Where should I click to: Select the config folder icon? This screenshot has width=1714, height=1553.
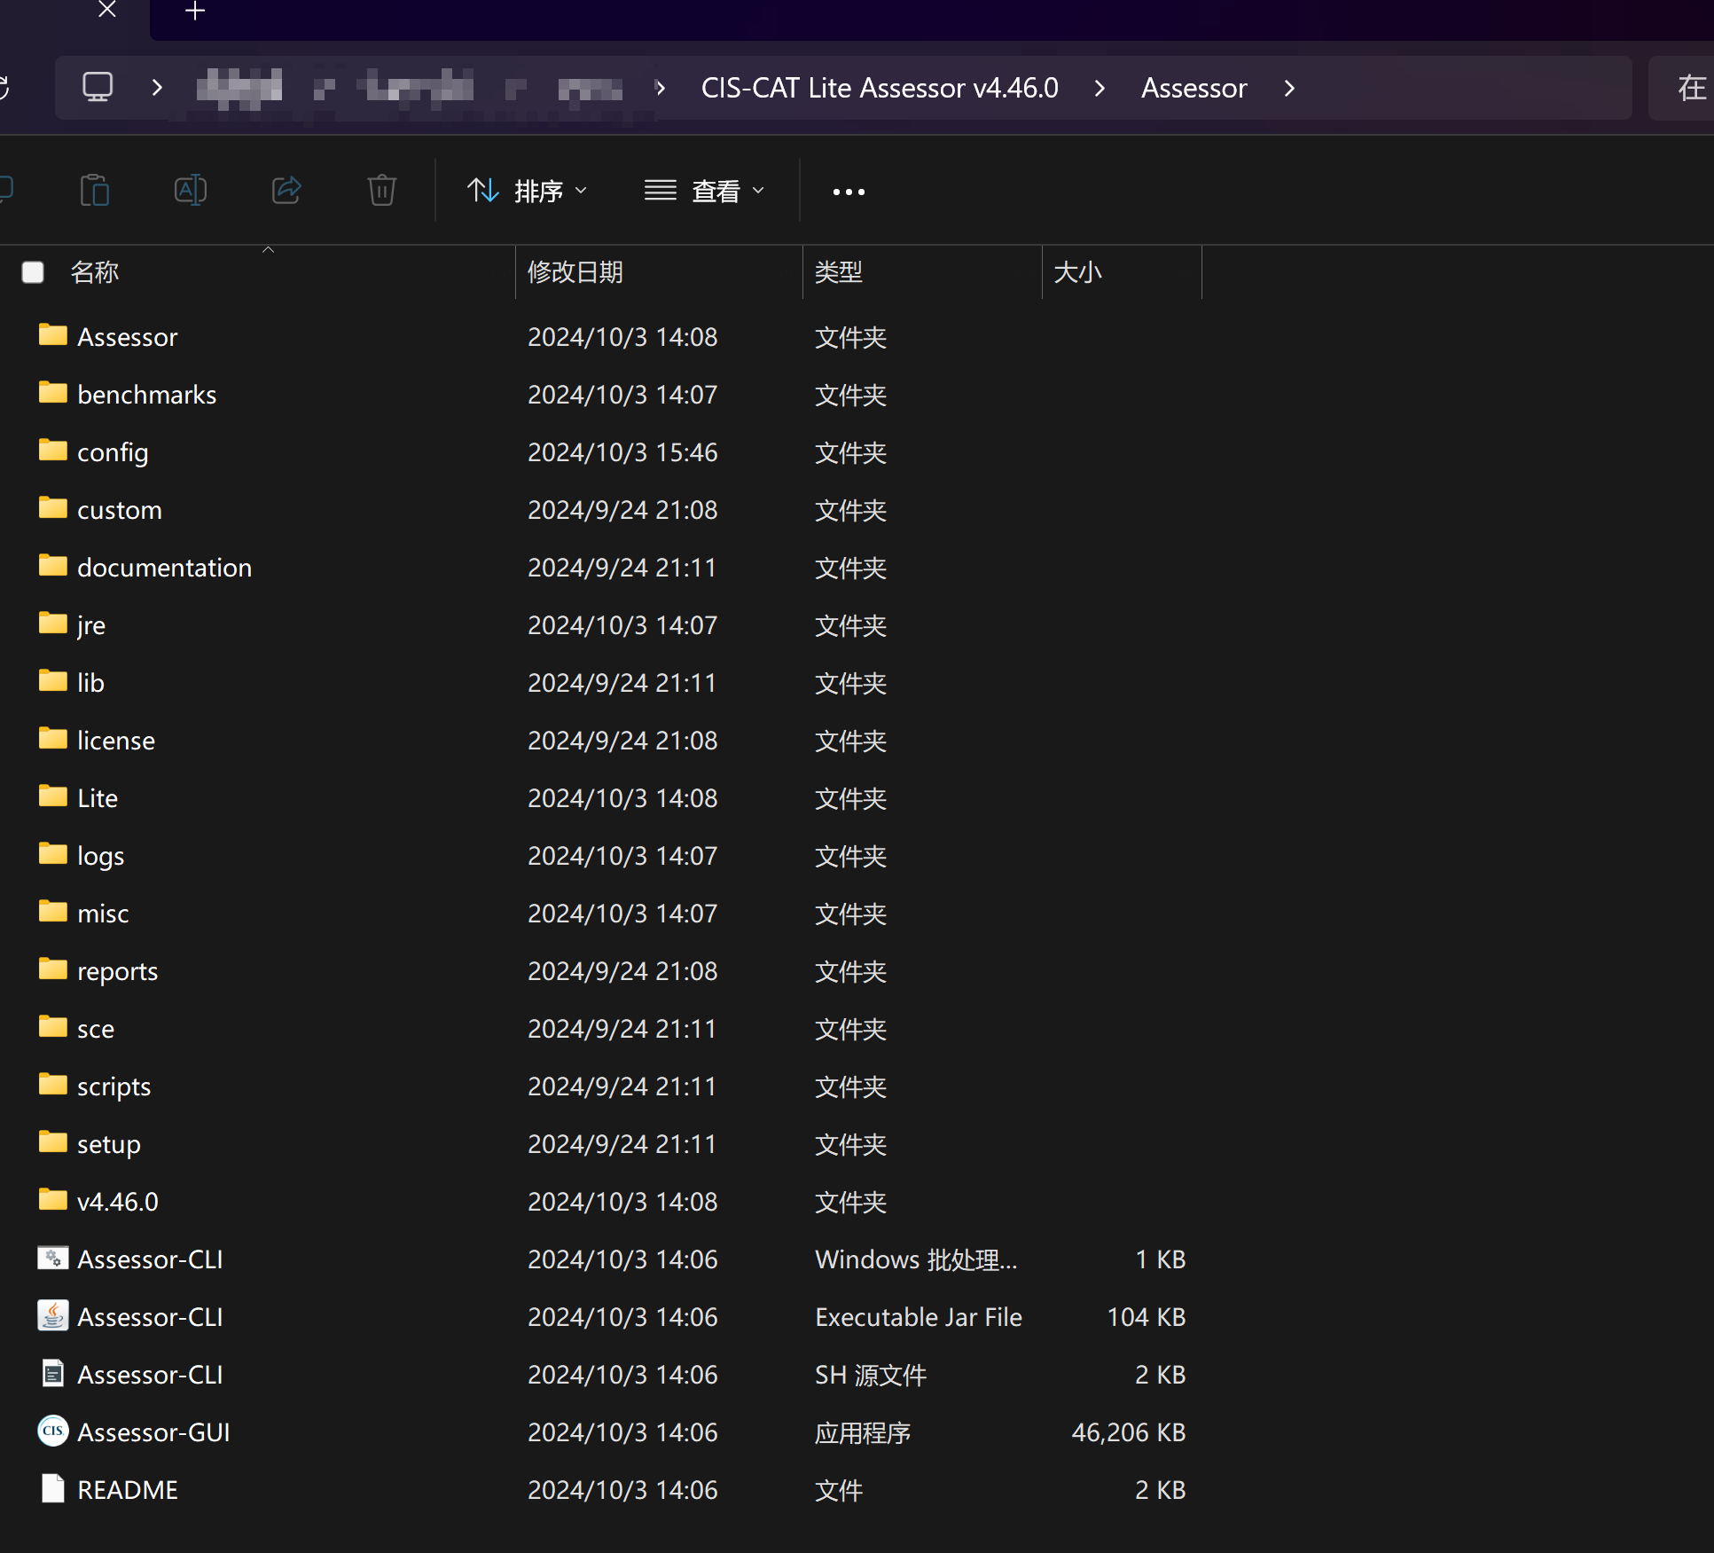click(53, 450)
